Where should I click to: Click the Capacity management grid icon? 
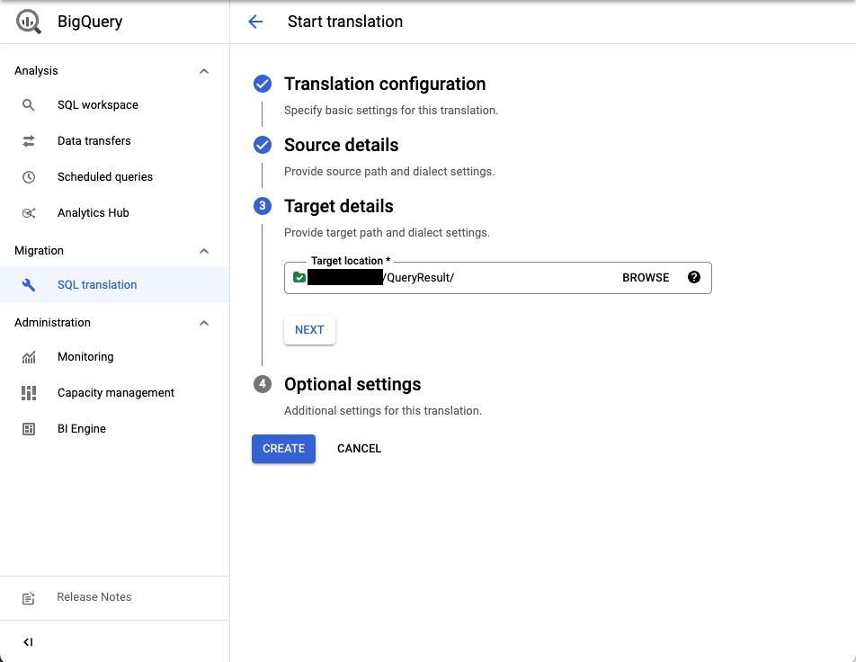click(x=28, y=392)
